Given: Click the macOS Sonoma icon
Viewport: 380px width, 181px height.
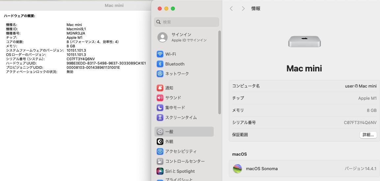Looking at the screenshot, I should [237, 168].
